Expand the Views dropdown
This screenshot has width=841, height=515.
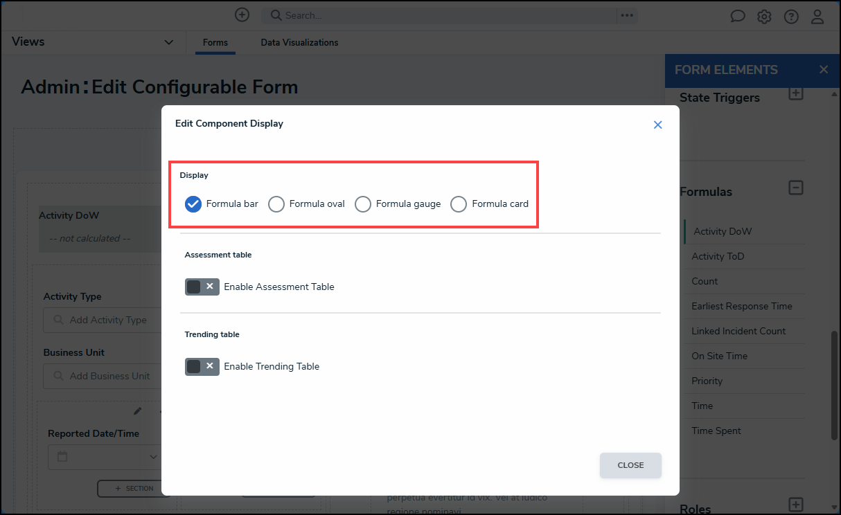[168, 42]
